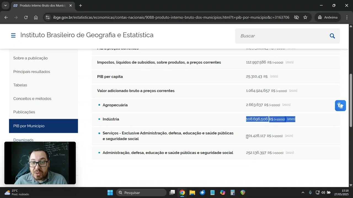Open the volume tray control
Screen dimensions: 353x198
(x=323, y=193)
